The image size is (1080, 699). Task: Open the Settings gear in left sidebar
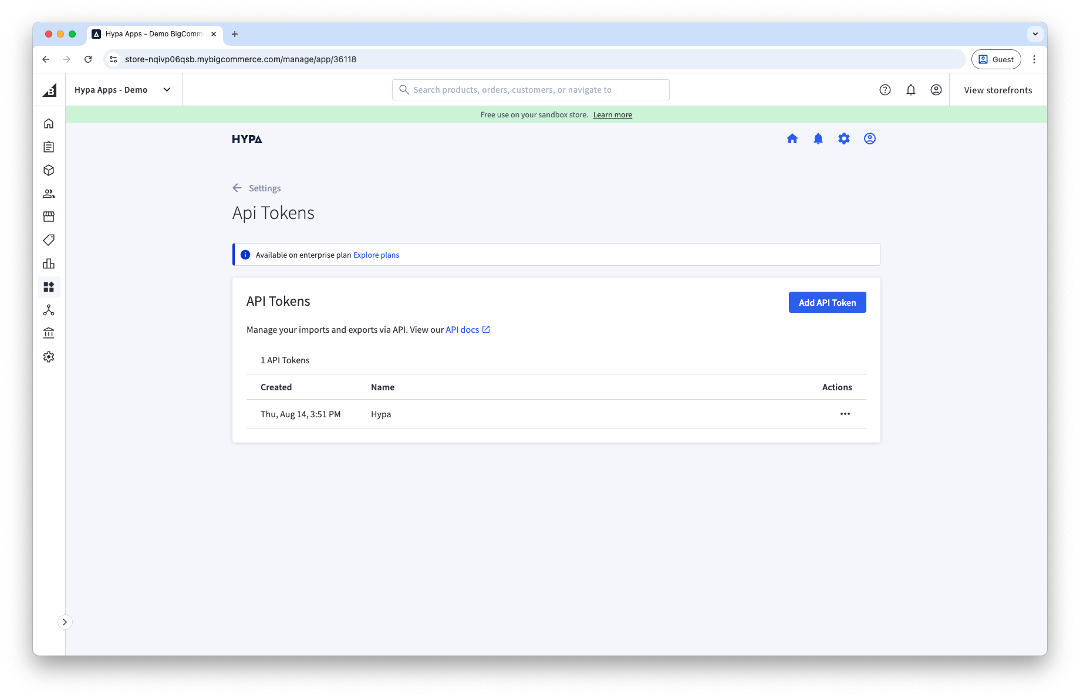point(49,357)
